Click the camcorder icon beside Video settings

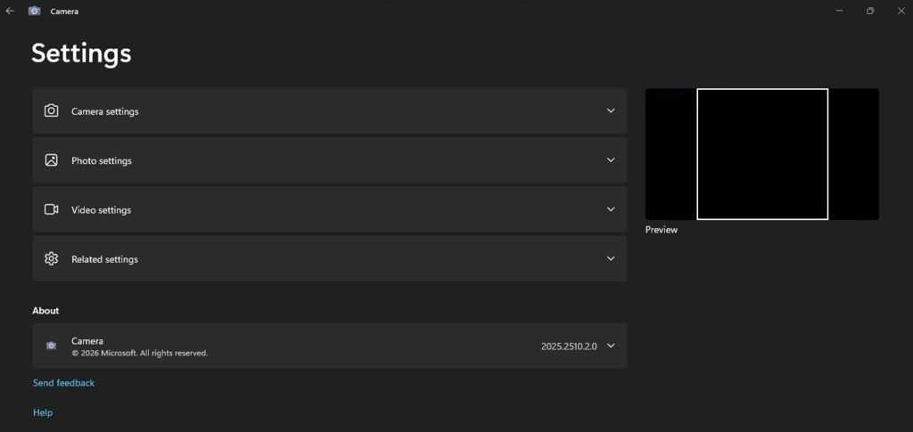[52, 209]
